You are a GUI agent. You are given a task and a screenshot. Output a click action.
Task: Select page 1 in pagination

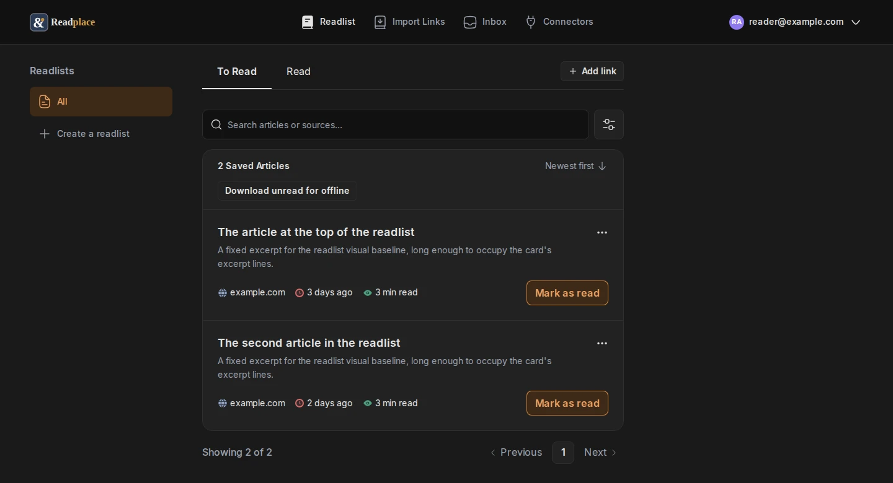tap(563, 453)
